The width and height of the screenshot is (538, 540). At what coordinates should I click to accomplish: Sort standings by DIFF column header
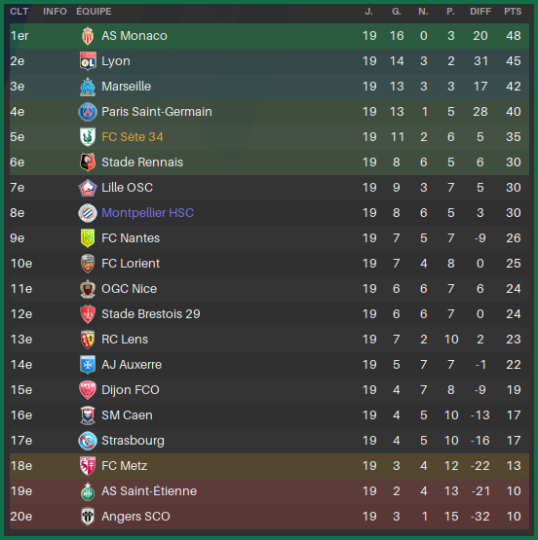480,12
